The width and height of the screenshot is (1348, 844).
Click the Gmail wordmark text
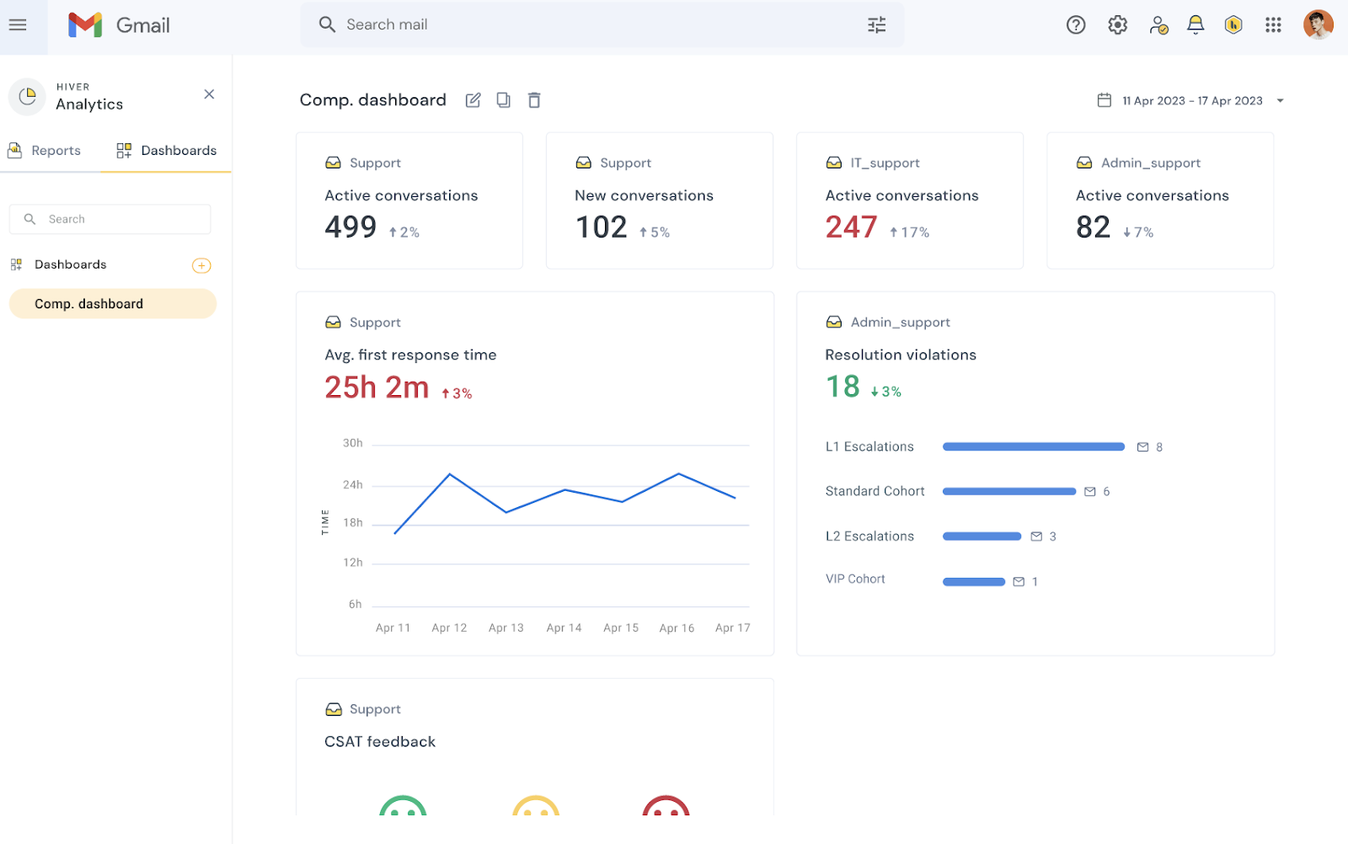(143, 25)
